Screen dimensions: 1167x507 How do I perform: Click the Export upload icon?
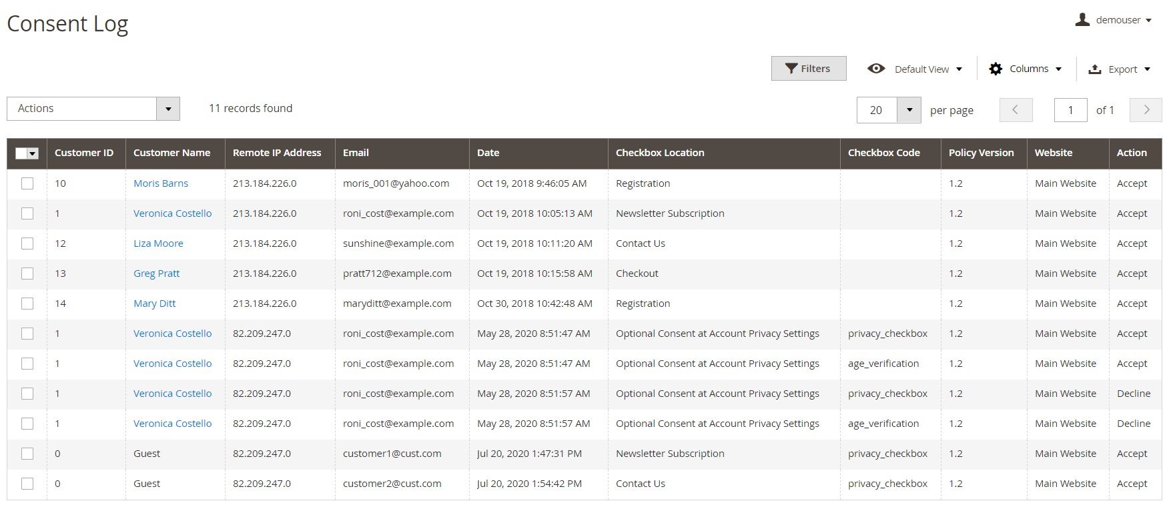pyautogui.click(x=1095, y=69)
